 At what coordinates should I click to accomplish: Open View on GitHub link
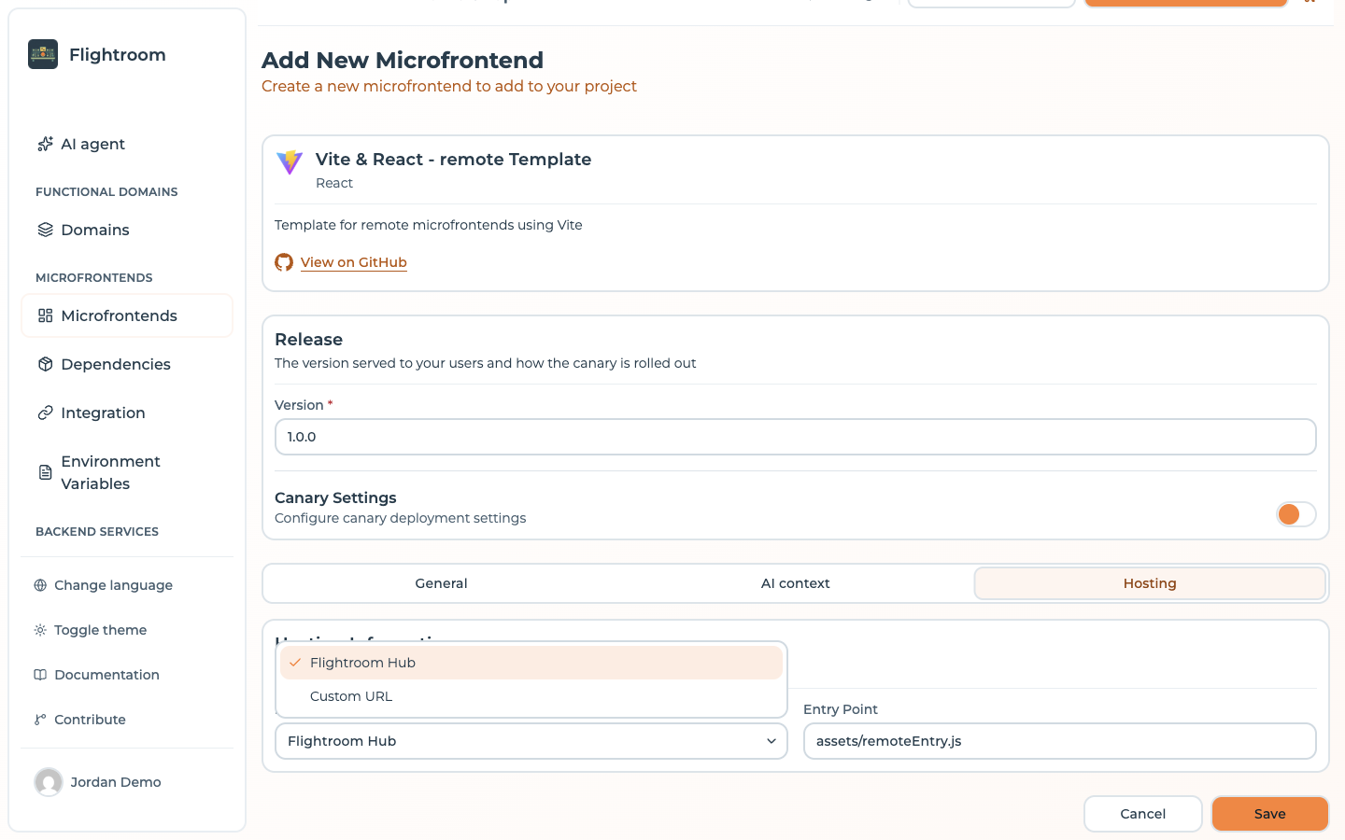point(354,262)
